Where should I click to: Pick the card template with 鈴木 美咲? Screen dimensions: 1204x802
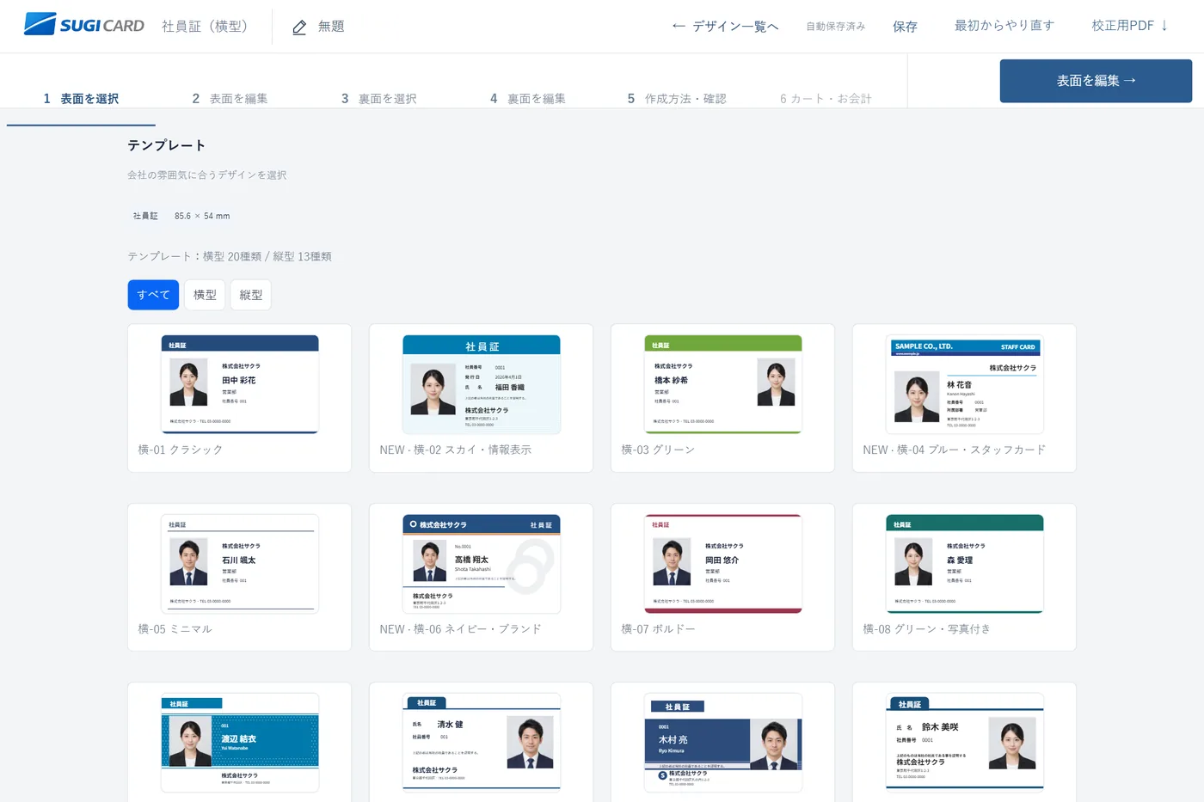[964, 743]
